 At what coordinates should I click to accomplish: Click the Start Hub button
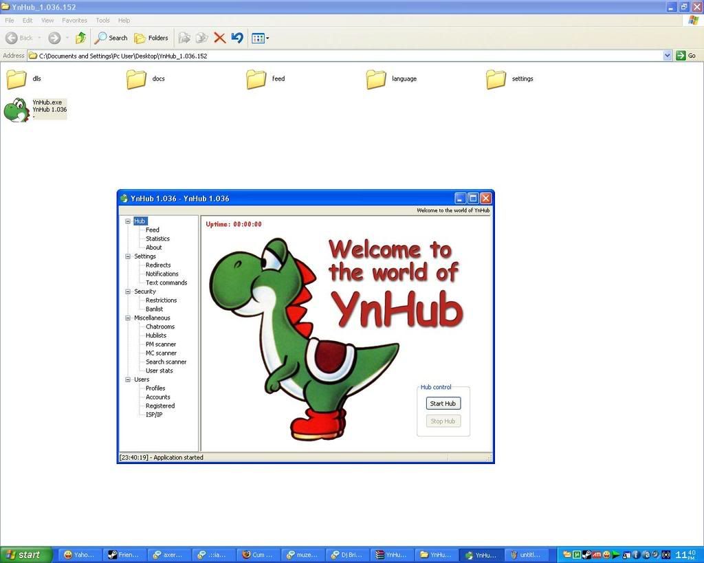tap(443, 403)
